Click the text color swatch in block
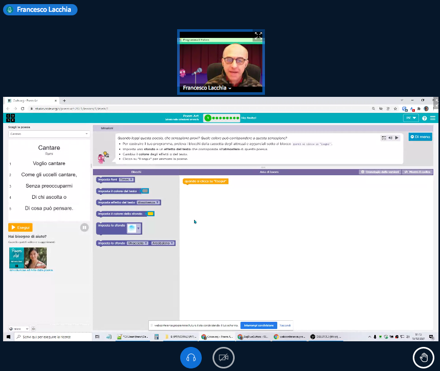 click(x=145, y=191)
